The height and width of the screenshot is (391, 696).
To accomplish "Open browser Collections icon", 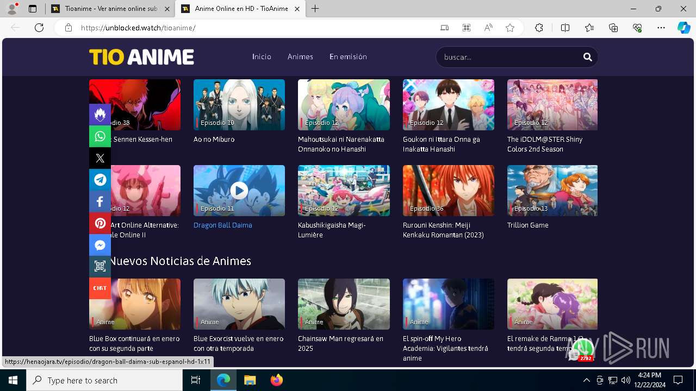I will (x=613, y=28).
